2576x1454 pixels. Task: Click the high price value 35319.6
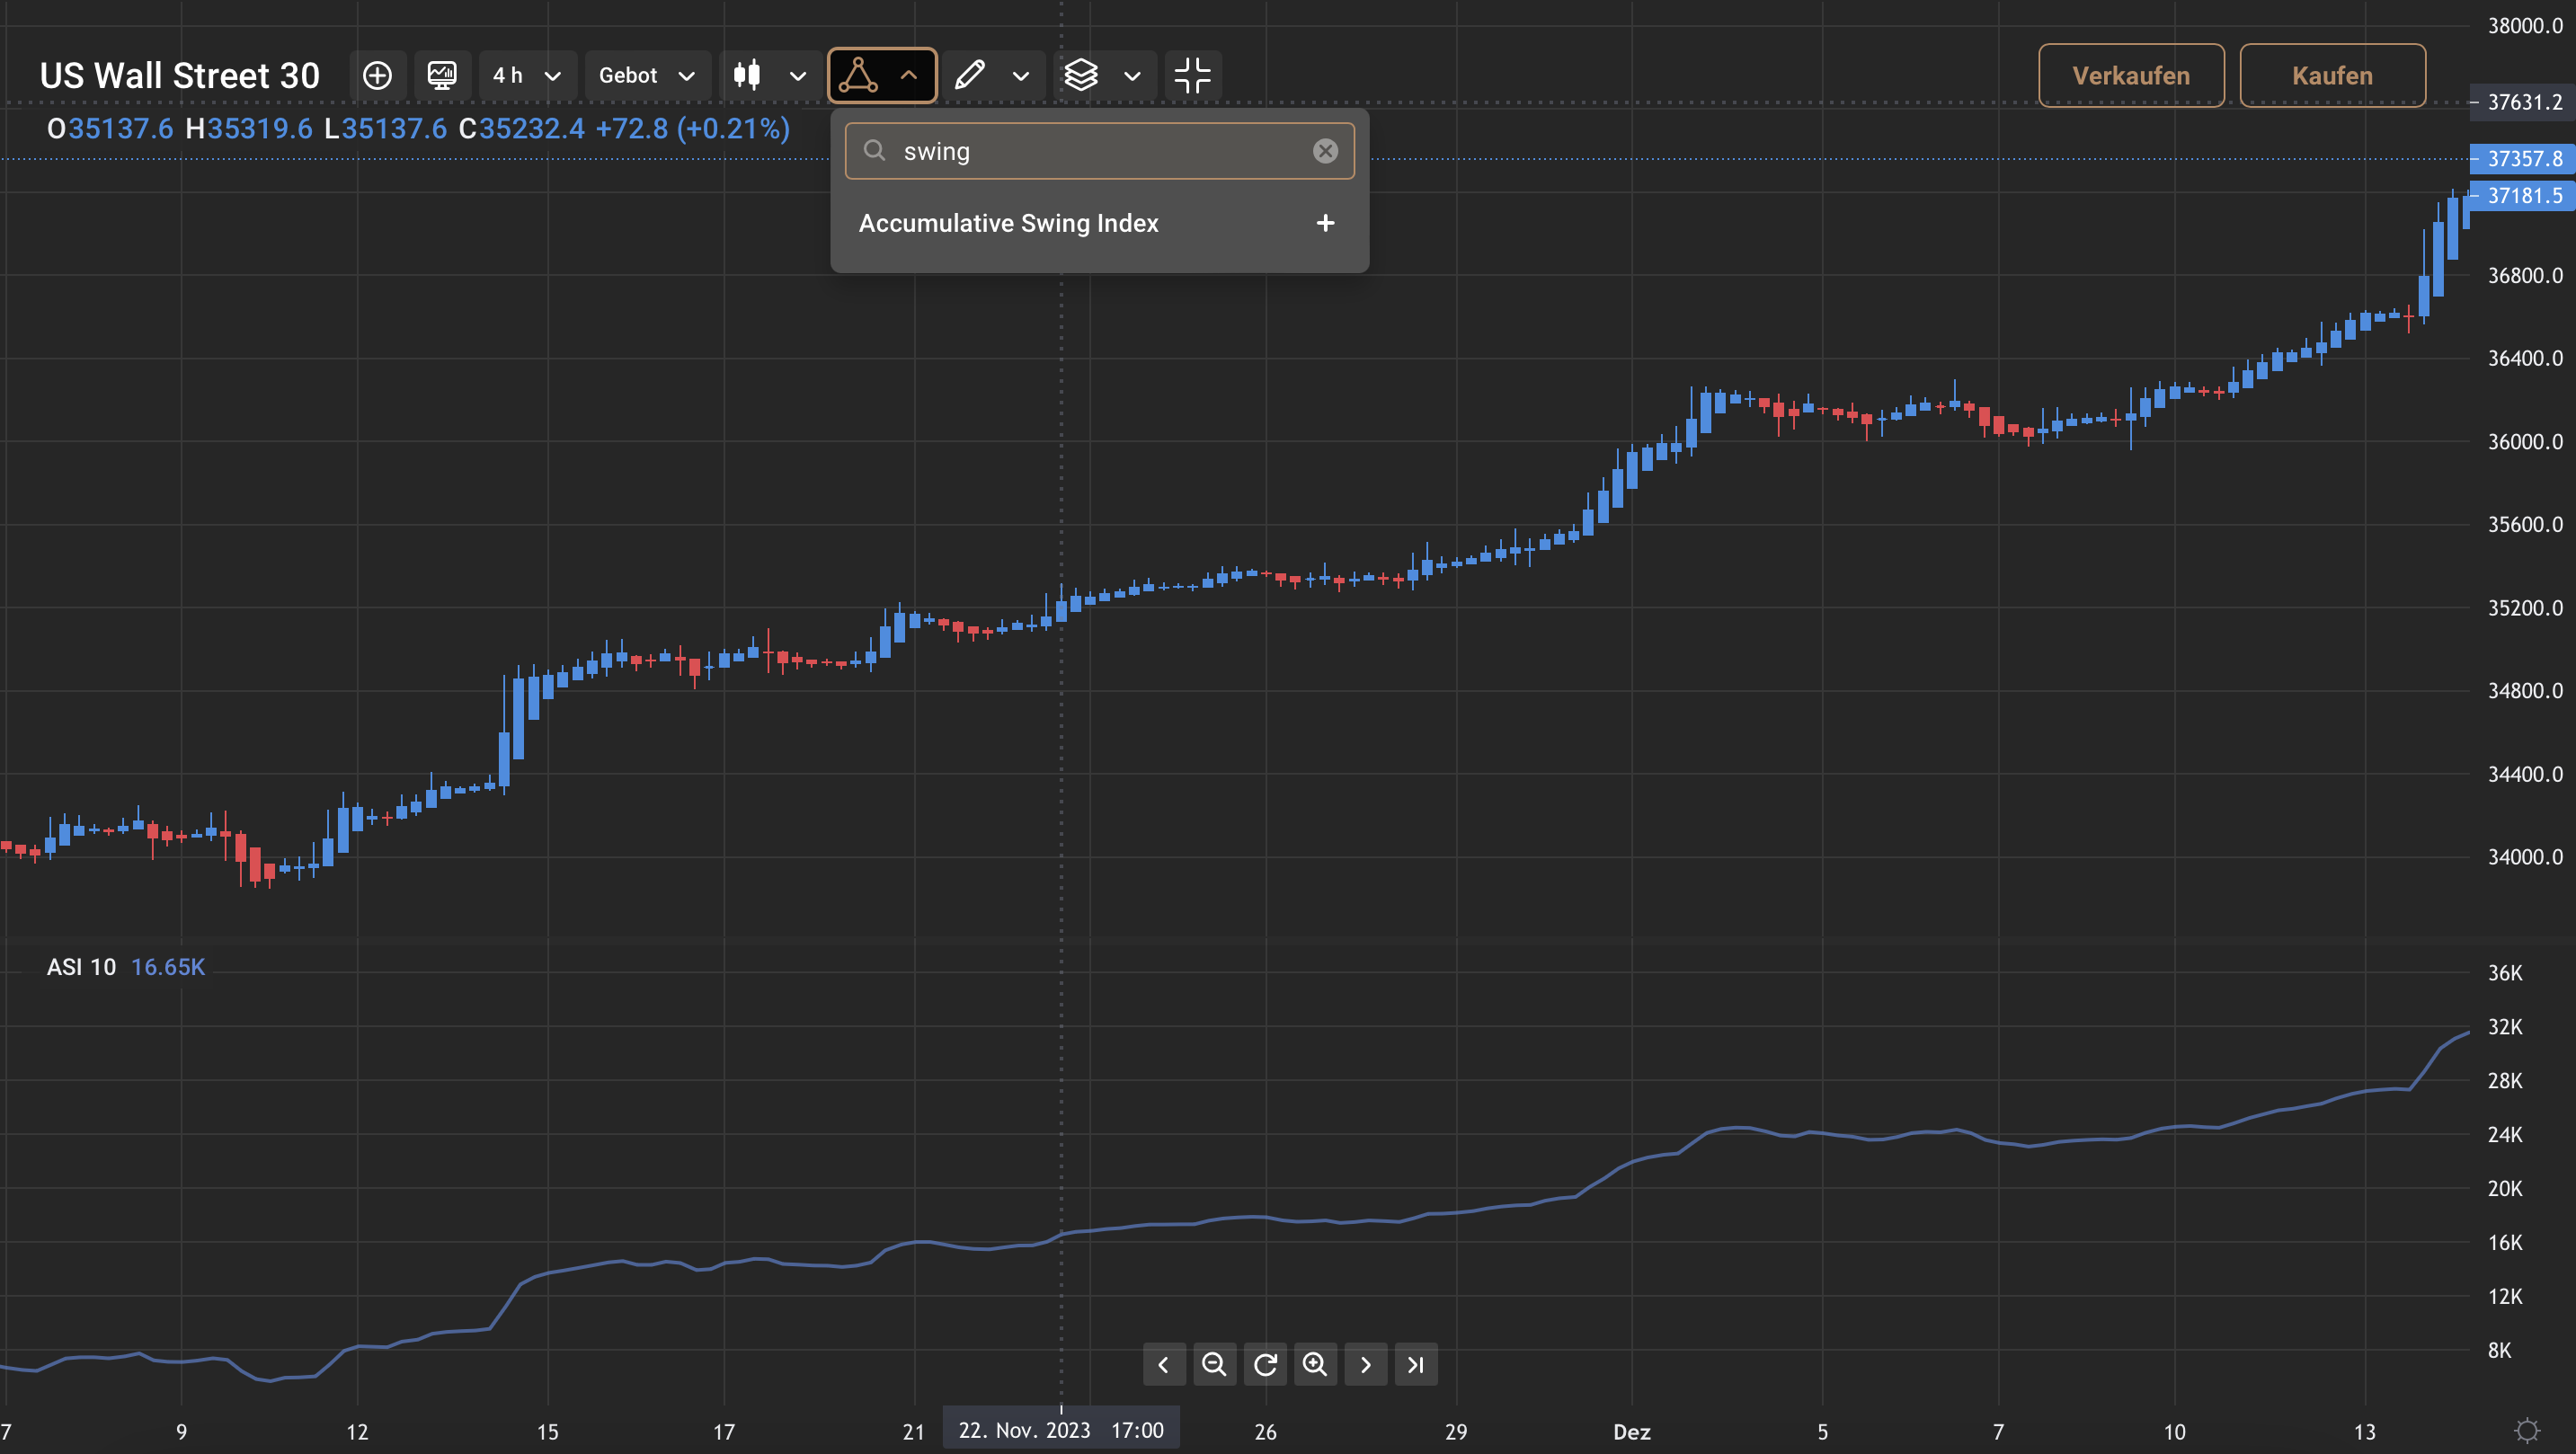pos(260,129)
